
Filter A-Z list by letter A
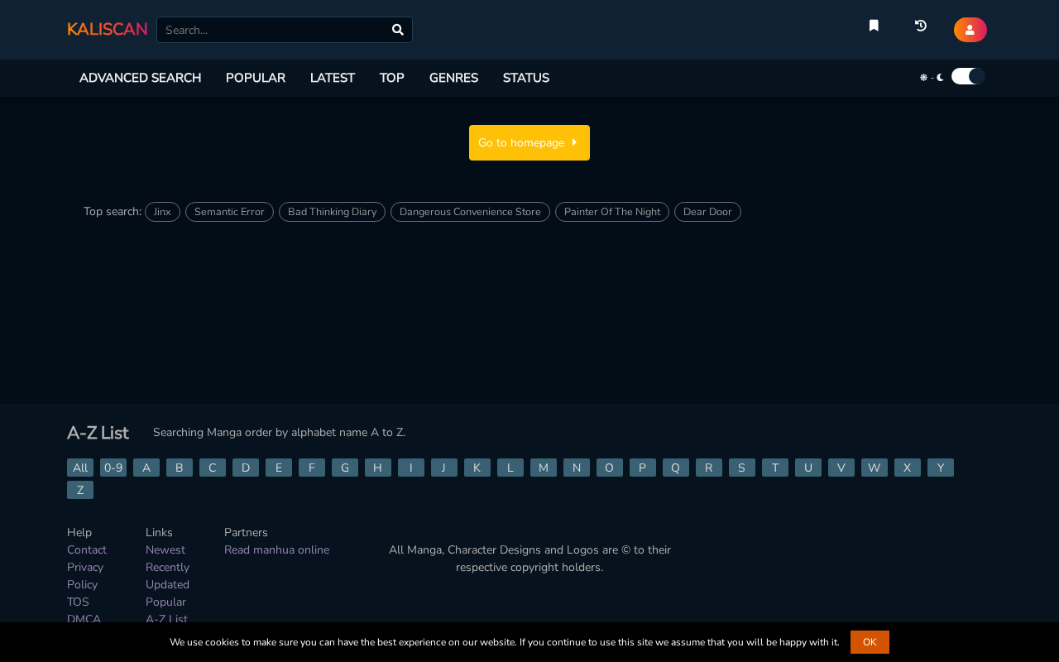[146, 468]
